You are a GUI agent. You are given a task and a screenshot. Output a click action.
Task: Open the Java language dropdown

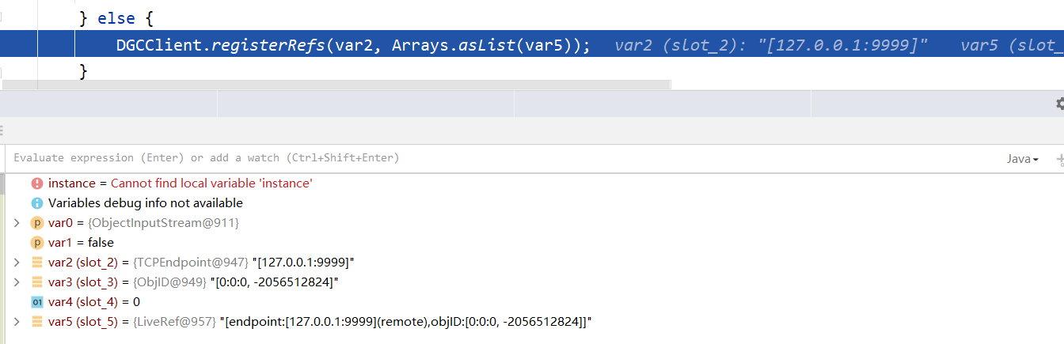(x=1022, y=159)
